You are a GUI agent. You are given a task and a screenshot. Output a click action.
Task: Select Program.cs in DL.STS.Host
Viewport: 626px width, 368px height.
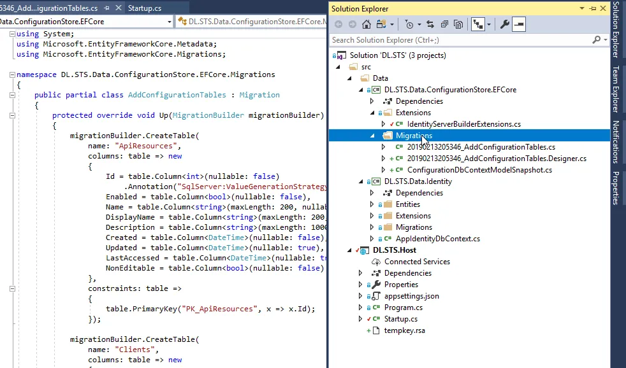(404, 308)
